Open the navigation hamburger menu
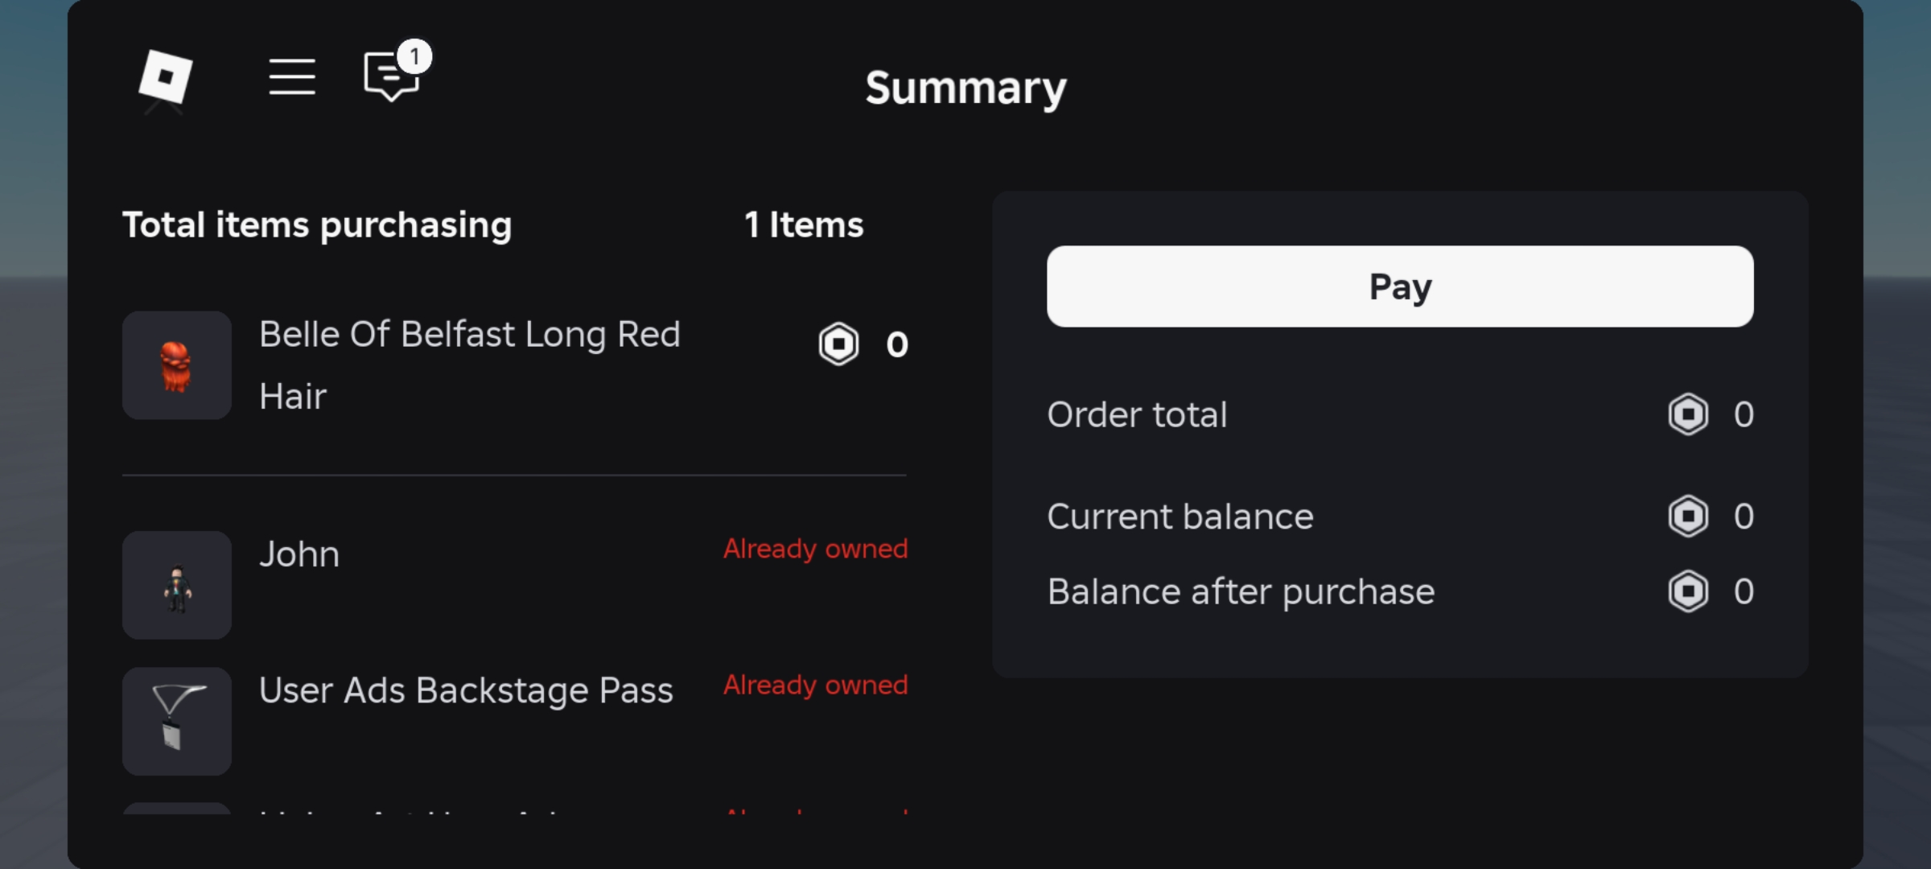The width and height of the screenshot is (1931, 869). [x=292, y=77]
